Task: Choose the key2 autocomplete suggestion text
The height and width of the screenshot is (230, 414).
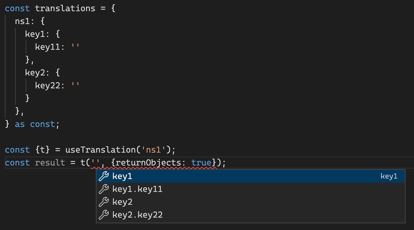Action: click(x=122, y=202)
